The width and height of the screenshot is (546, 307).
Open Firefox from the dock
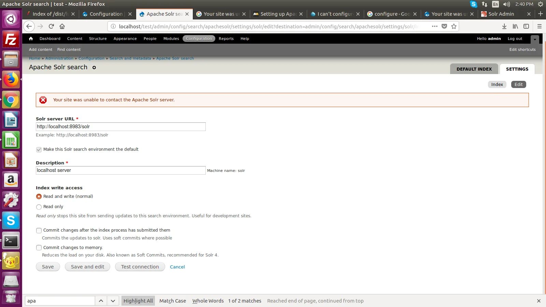pos(11,80)
